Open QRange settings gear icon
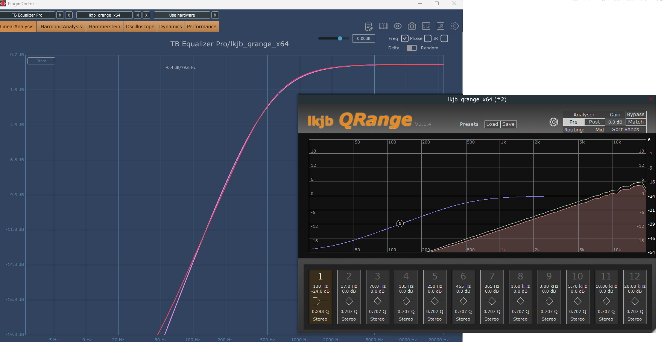Viewport: 667px width, 342px height. click(x=553, y=122)
